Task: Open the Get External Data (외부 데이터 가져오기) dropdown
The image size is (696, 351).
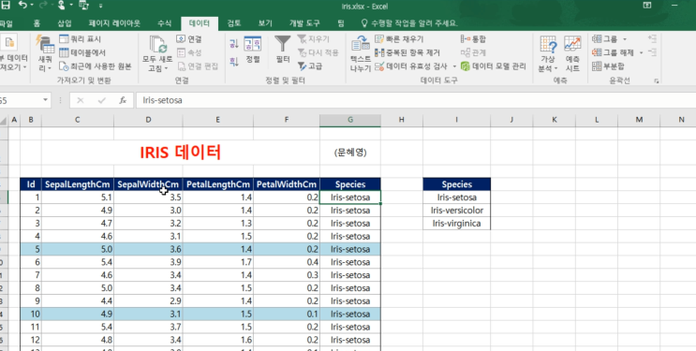Action: 13,53
